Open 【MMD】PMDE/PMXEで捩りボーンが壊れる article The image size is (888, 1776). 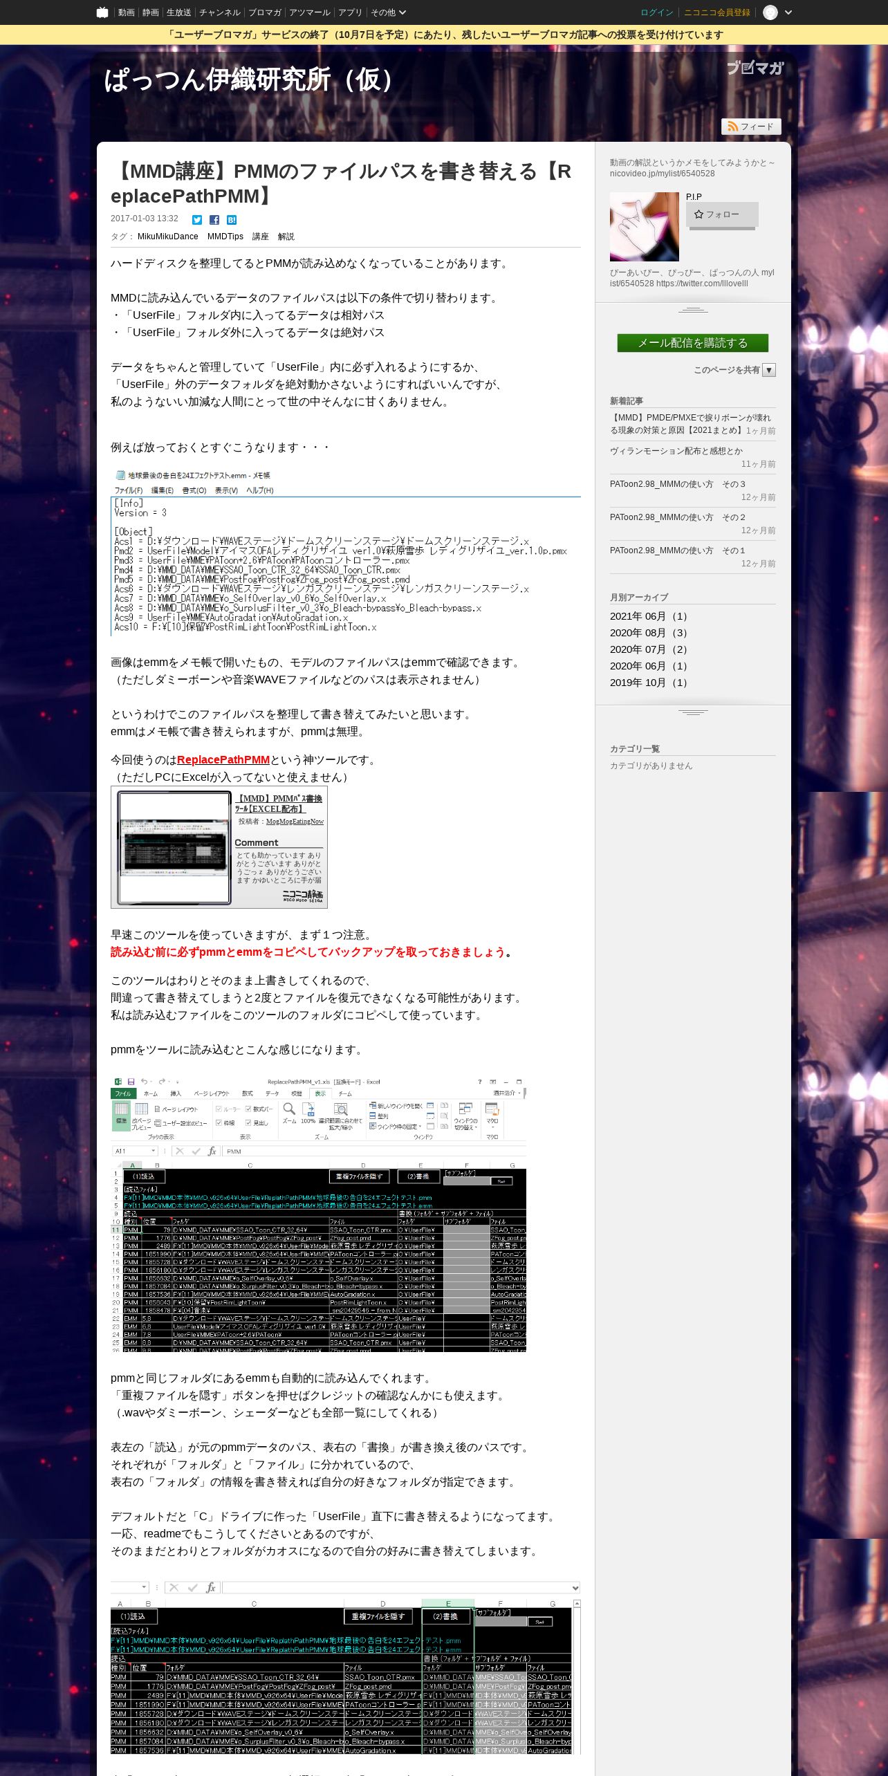coord(690,424)
